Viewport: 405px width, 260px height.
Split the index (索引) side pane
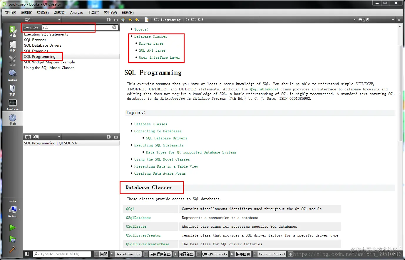109,20
